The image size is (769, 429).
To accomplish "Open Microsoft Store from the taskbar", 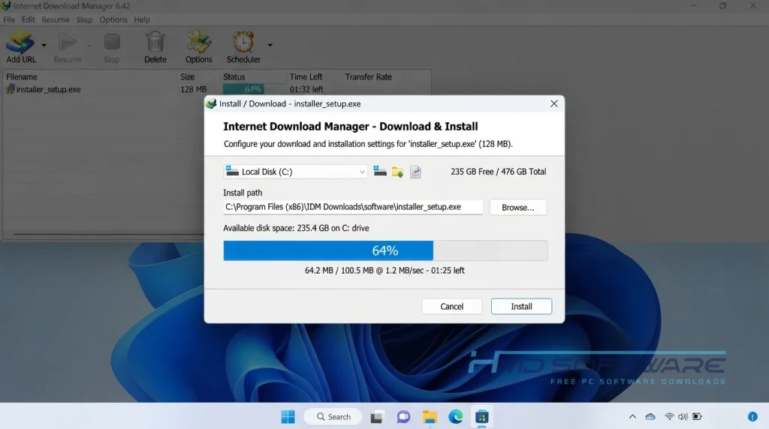I will click(481, 417).
